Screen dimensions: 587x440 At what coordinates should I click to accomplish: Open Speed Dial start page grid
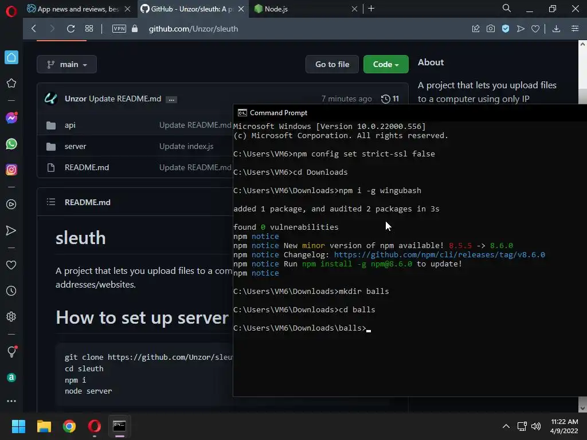pyautogui.click(x=89, y=29)
